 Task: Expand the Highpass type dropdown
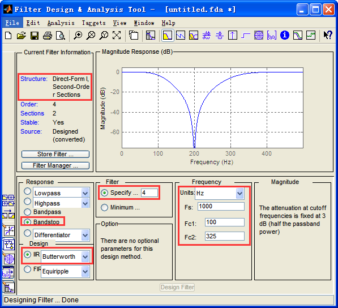(85, 203)
